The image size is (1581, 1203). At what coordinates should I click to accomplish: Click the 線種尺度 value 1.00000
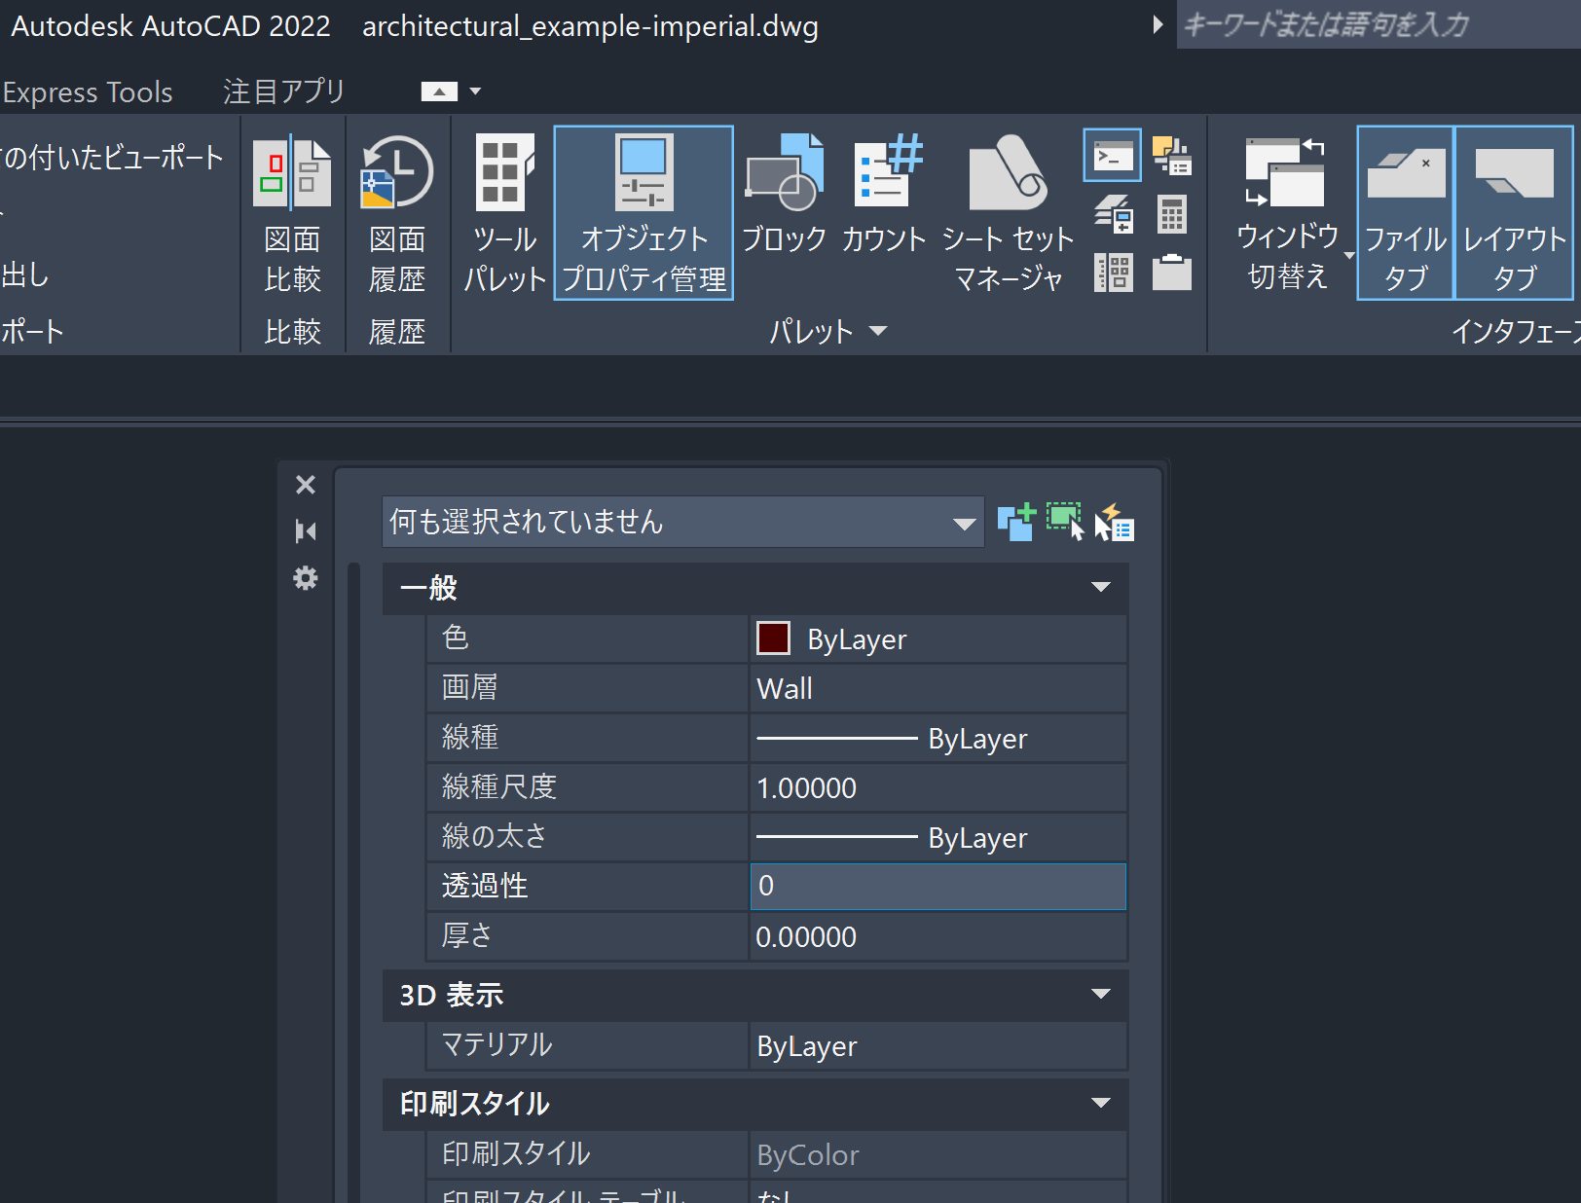click(938, 787)
